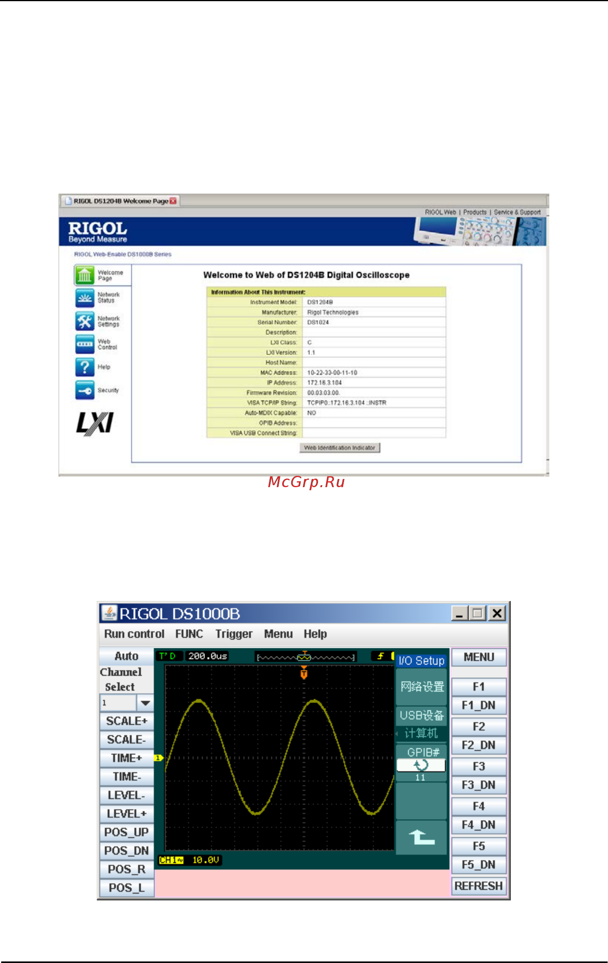Click the MENU button

pos(479,657)
